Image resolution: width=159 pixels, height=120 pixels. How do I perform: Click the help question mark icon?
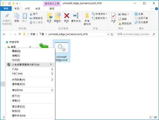coord(156,9)
